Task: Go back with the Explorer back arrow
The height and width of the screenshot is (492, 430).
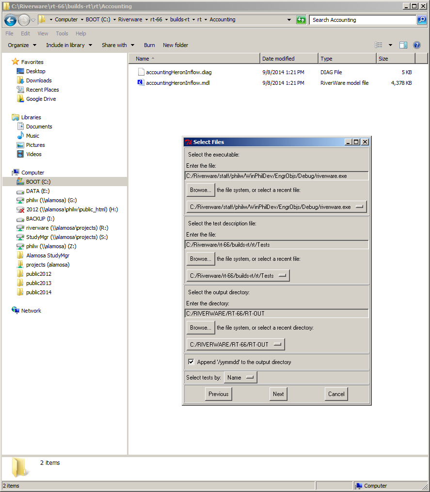Action: click(x=10, y=20)
